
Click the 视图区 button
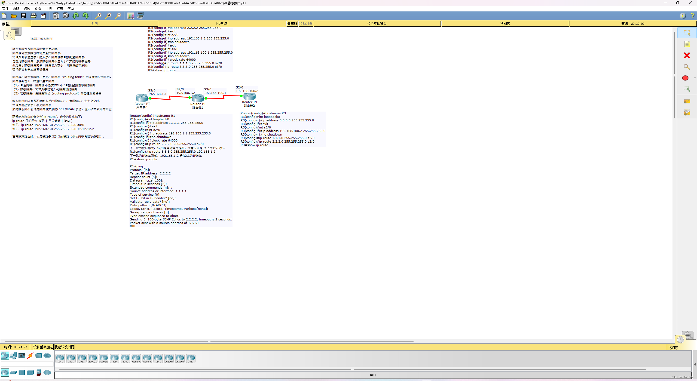505,24
